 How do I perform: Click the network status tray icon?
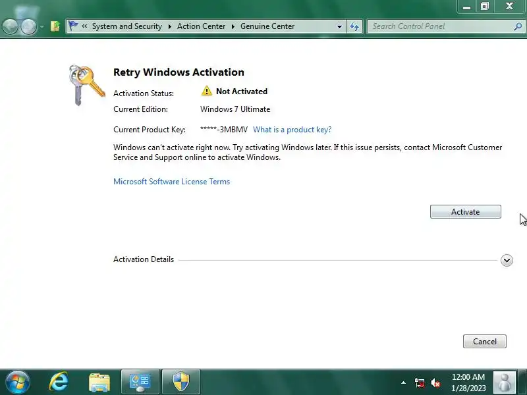click(420, 383)
